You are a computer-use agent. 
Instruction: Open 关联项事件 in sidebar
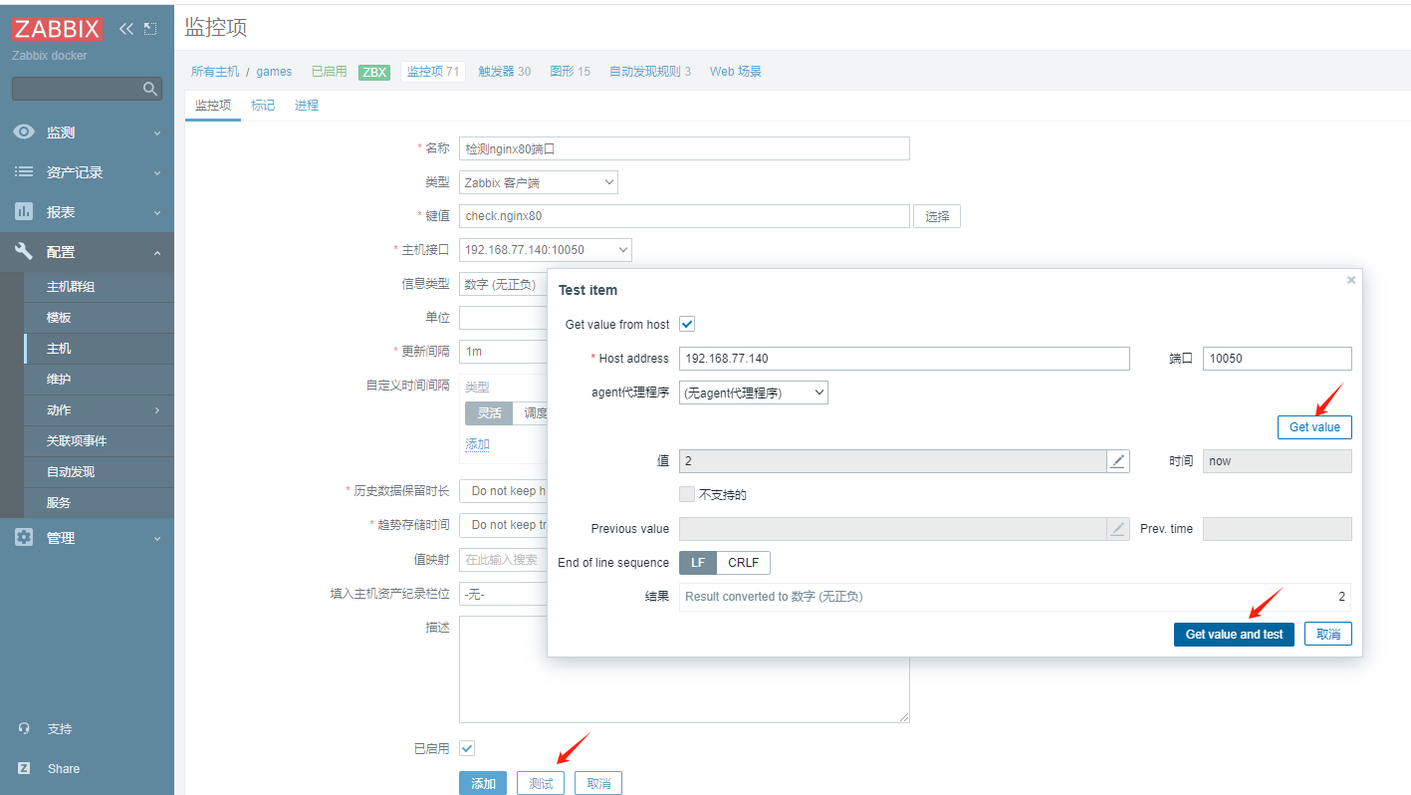[x=99, y=441]
